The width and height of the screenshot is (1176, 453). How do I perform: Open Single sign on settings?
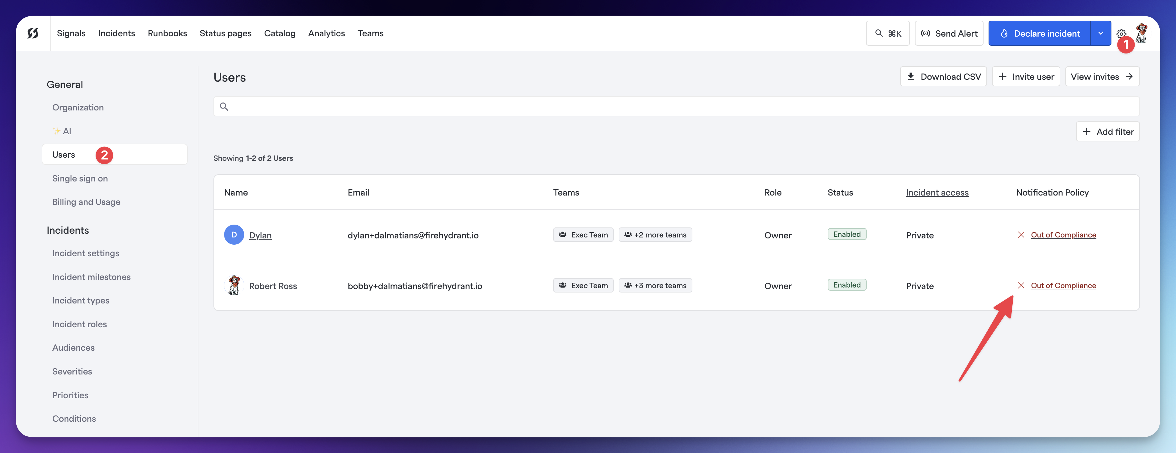coord(80,179)
